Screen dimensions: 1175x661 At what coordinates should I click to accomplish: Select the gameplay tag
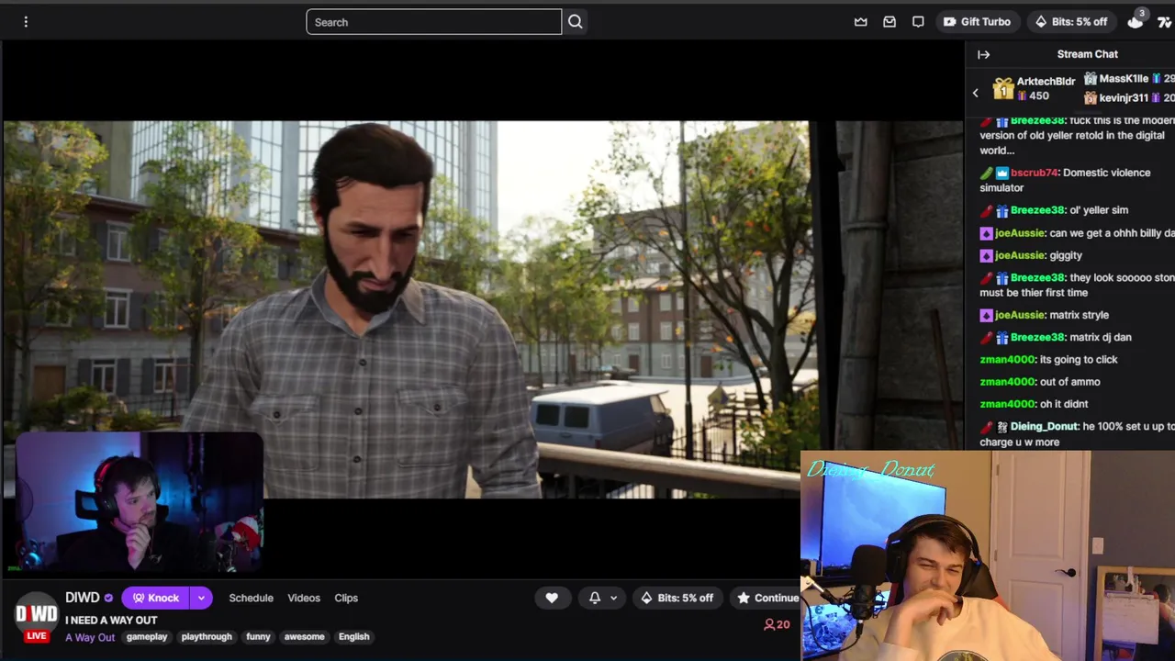[147, 636]
